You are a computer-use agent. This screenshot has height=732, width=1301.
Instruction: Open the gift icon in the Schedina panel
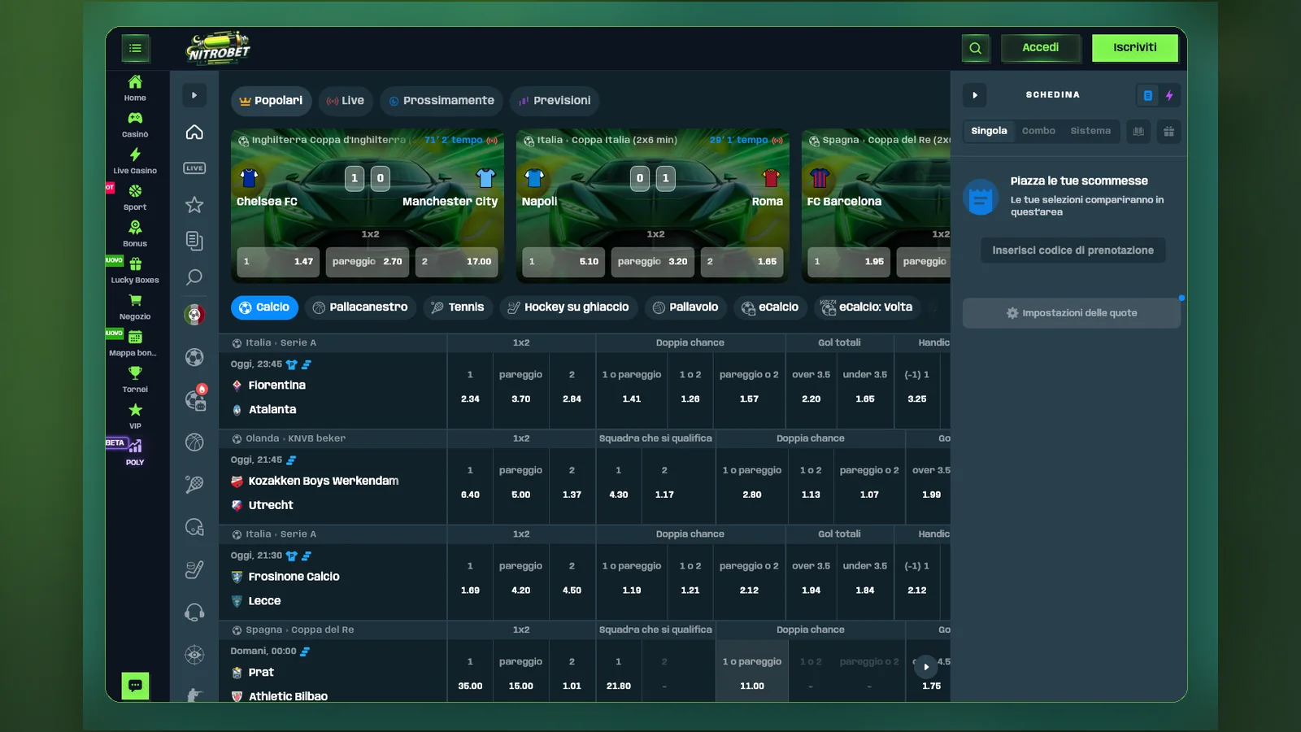1168,131
